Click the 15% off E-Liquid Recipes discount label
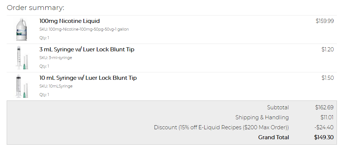 221,127
